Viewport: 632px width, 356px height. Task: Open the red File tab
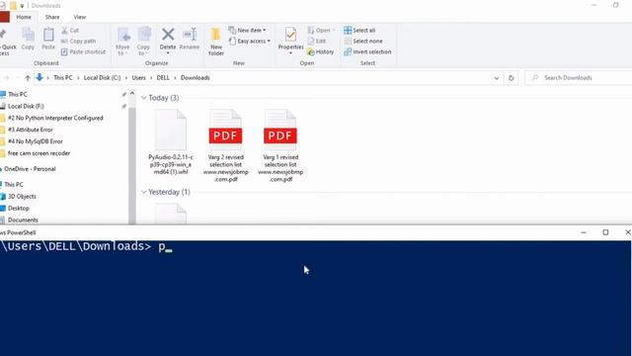tap(4, 17)
